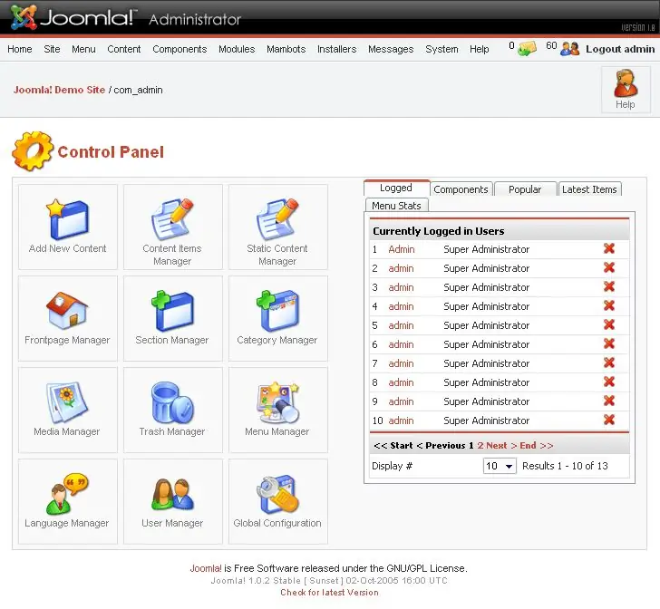Open the Display # dropdown
The height and width of the screenshot is (609, 660).
pos(500,466)
